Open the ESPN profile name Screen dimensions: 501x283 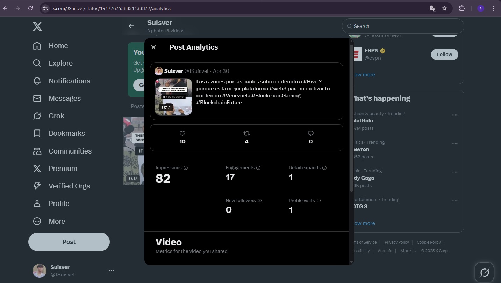click(x=372, y=51)
